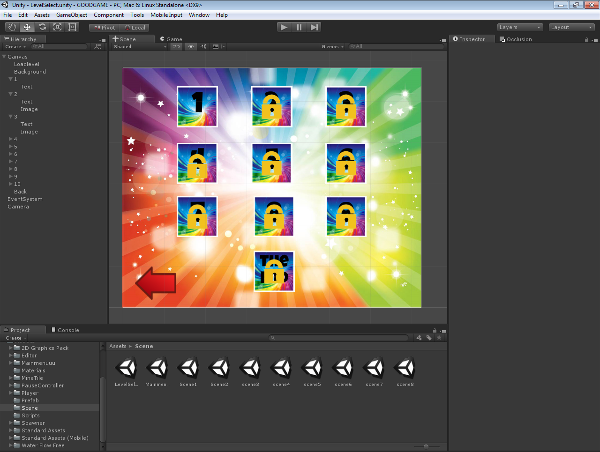Select the Hand tool
The image size is (600, 452).
(12, 27)
